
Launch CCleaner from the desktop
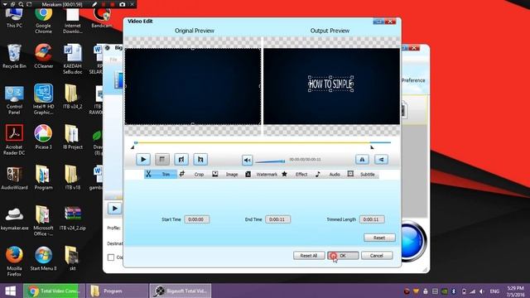[43, 56]
